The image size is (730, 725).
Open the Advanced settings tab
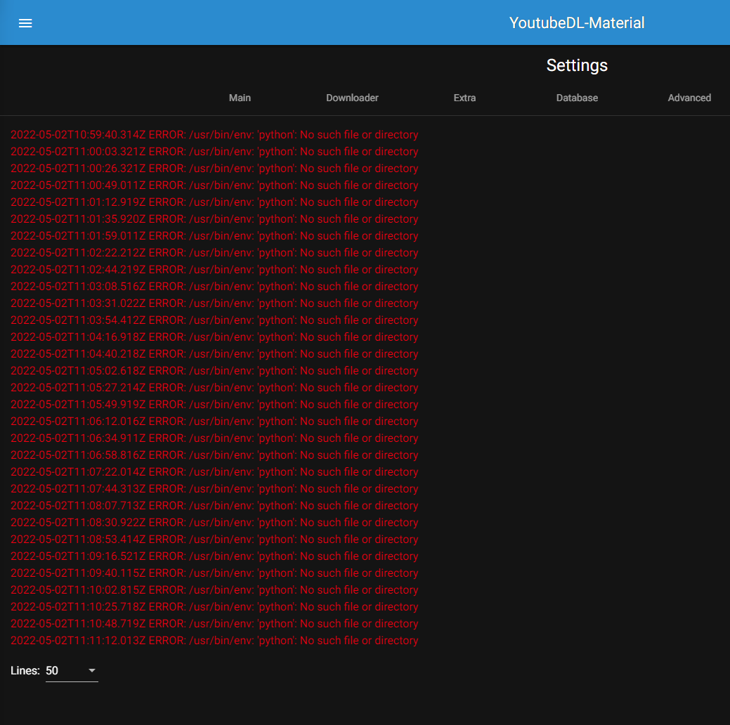[x=689, y=98]
